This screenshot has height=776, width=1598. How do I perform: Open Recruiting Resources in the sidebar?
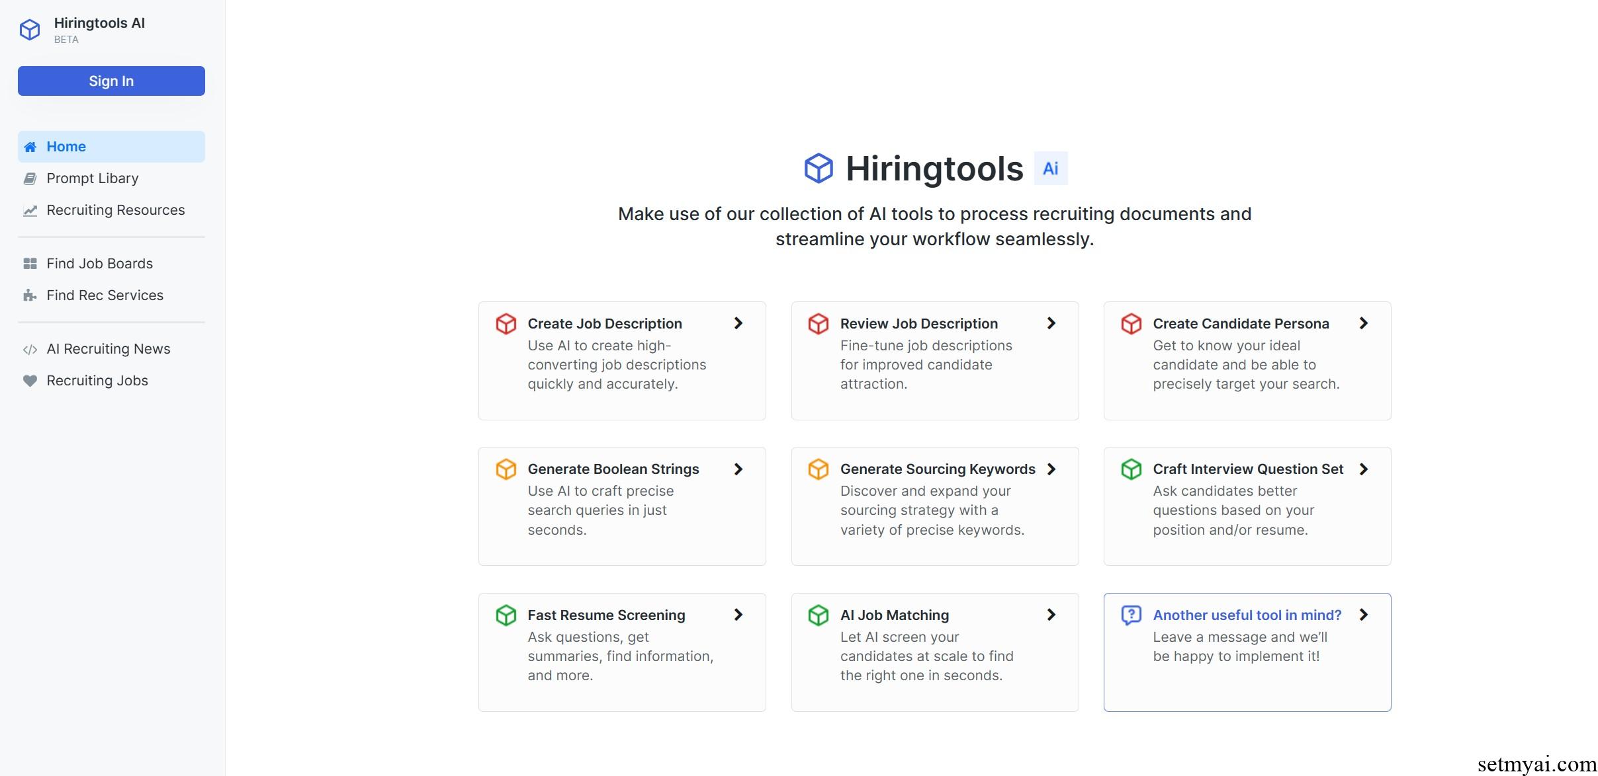coord(111,210)
